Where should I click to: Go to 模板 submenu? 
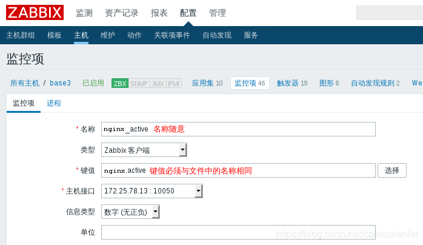(54, 35)
